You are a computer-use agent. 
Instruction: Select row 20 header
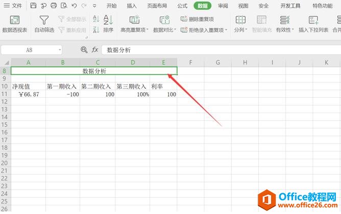tap(5, 163)
